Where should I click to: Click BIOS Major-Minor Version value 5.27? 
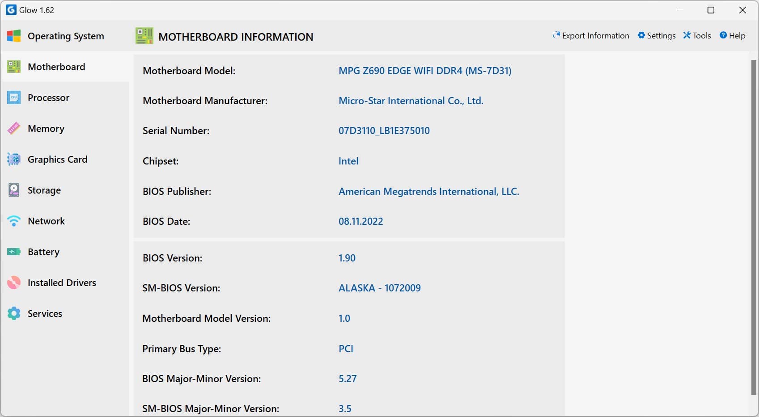tap(348, 379)
